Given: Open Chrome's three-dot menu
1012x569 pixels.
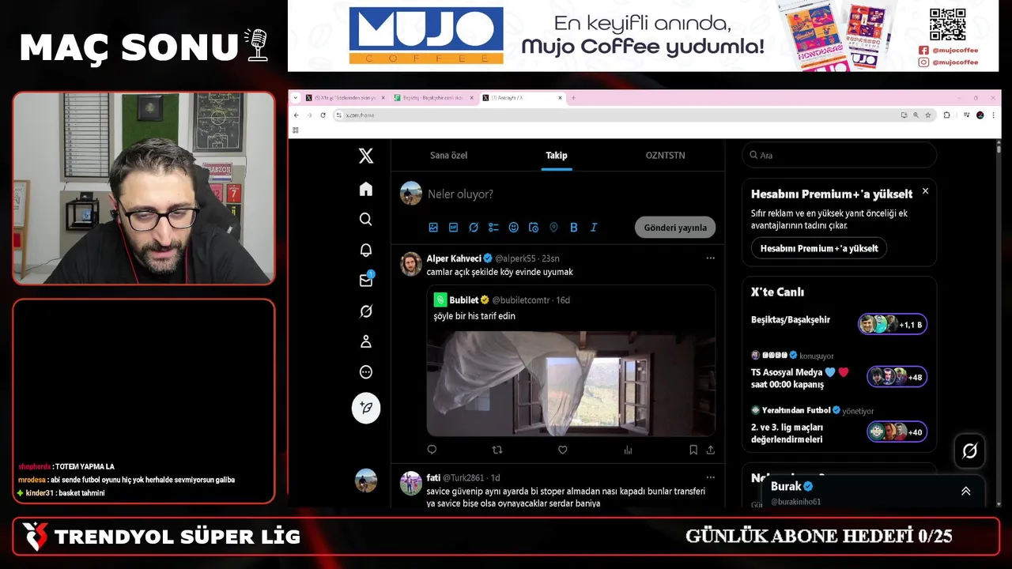Looking at the screenshot, I should [993, 115].
